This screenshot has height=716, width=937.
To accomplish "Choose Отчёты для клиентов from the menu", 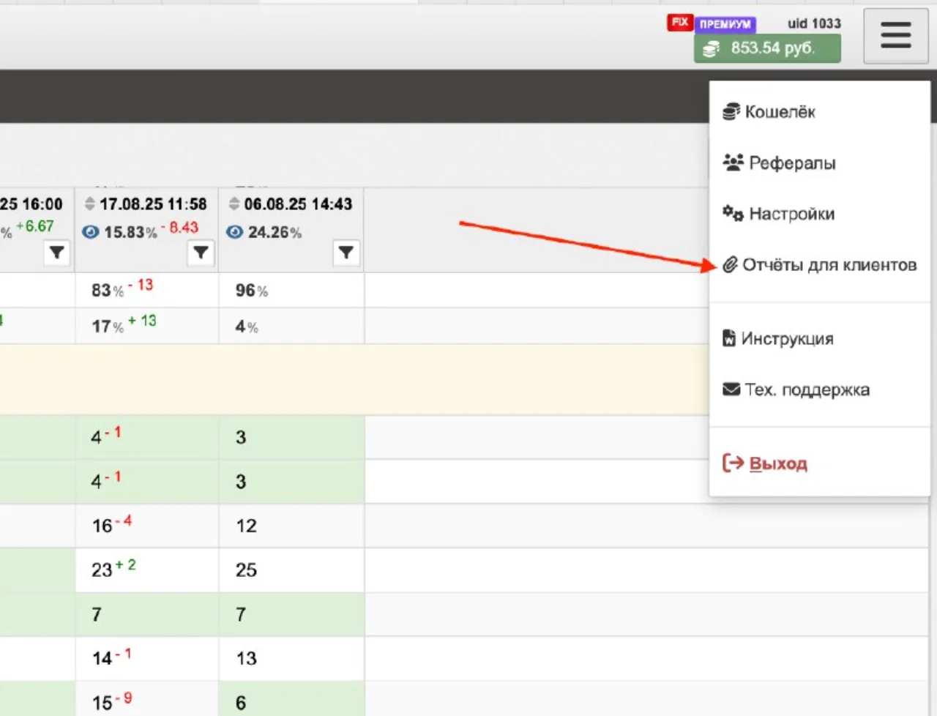I will pyautogui.click(x=820, y=265).
